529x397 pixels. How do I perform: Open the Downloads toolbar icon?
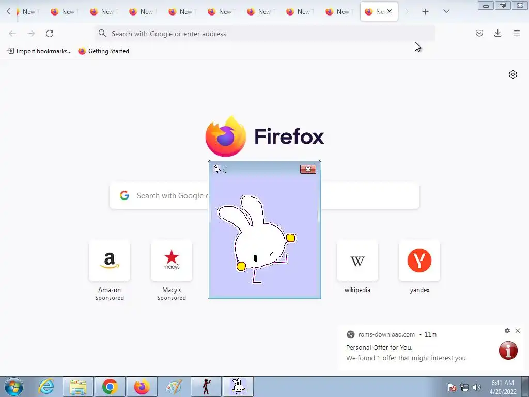tap(497, 33)
